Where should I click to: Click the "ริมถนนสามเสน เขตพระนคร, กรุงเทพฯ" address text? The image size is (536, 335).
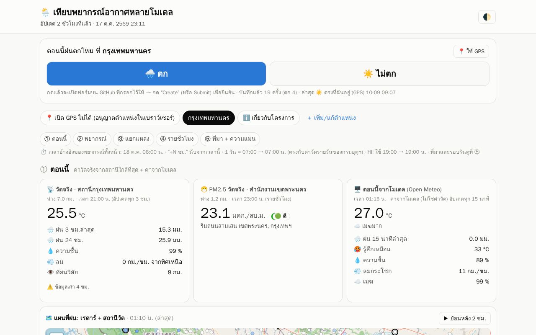coord(246,226)
